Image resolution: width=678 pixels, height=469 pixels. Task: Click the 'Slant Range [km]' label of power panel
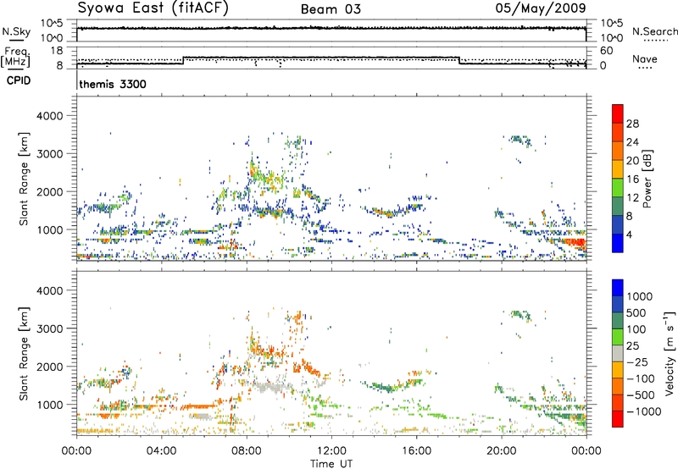point(24,179)
